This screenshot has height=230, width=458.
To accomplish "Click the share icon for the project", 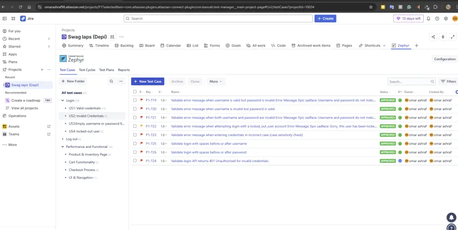I will pos(433,37).
